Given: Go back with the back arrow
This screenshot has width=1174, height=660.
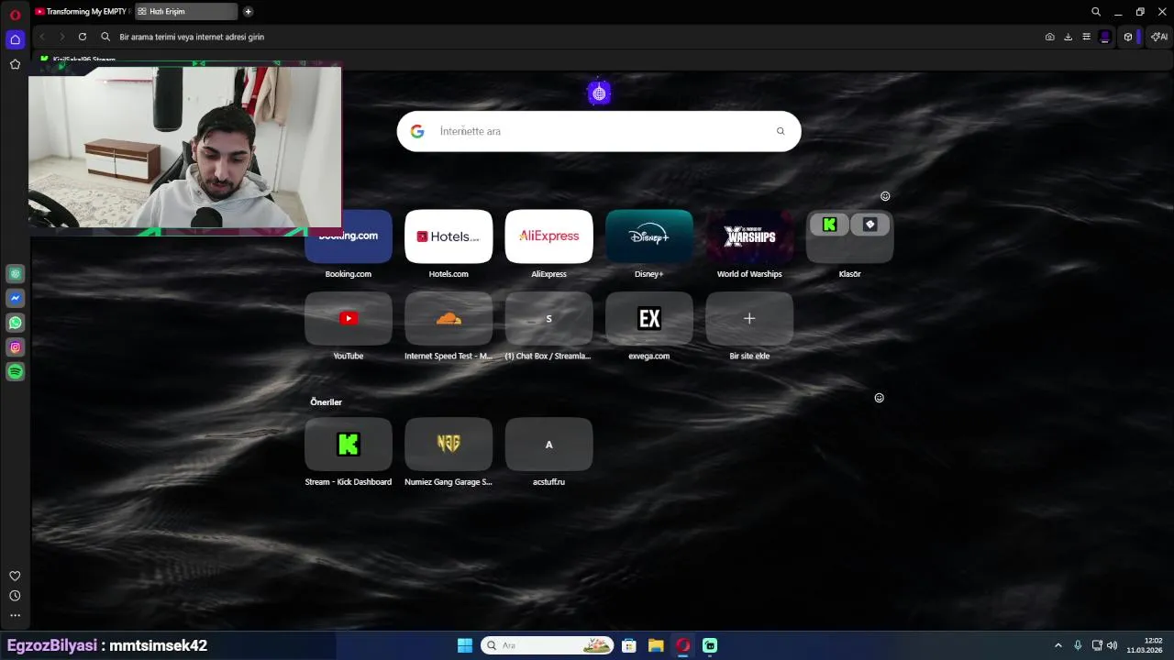Looking at the screenshot, I should coord(42,37).
